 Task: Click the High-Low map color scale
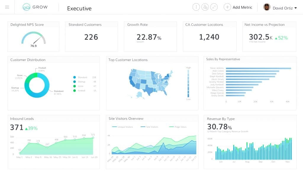[188, 84]
